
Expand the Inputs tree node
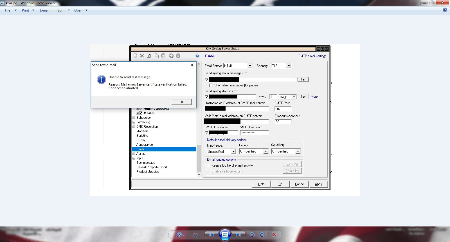[x=134, y=158]
